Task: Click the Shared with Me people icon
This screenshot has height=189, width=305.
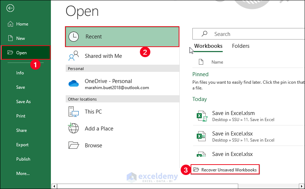Action: (74, 56)
